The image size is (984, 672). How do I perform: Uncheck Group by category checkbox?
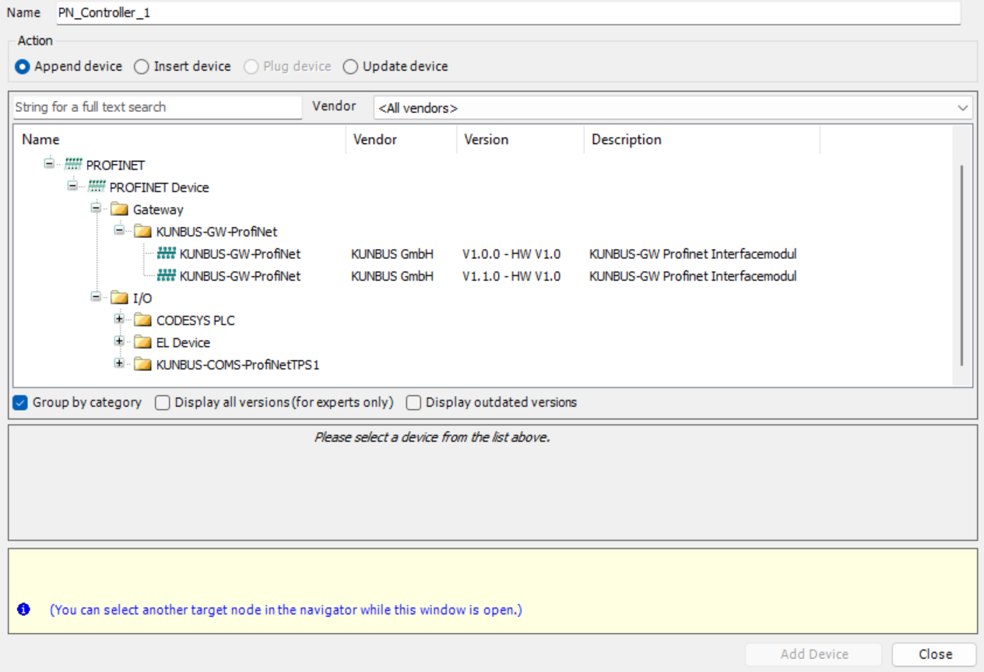[x=21, y=403]
